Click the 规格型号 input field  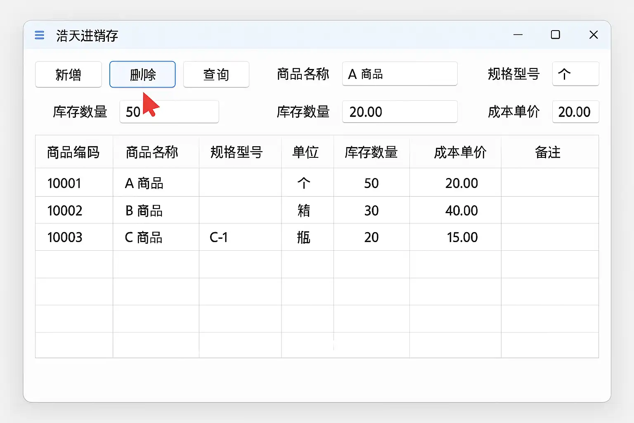575,74
